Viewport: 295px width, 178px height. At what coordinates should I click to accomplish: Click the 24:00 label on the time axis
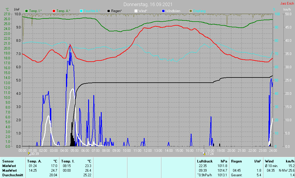(x=273, y=151)
